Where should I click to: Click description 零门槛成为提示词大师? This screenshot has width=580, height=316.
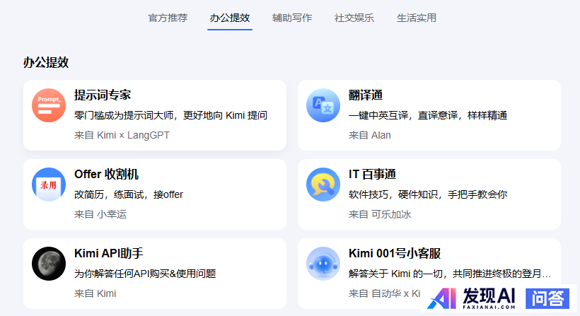[x=124, y=115]
